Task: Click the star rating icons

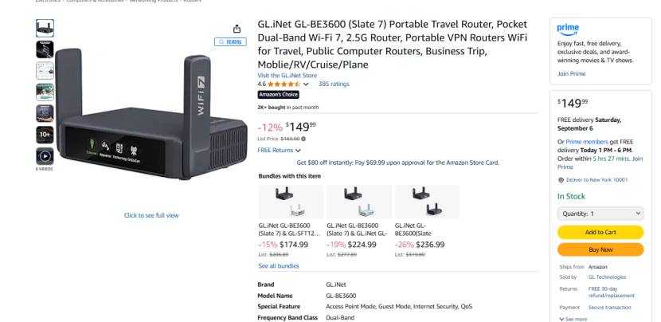Action: click(x=284, y=84)
